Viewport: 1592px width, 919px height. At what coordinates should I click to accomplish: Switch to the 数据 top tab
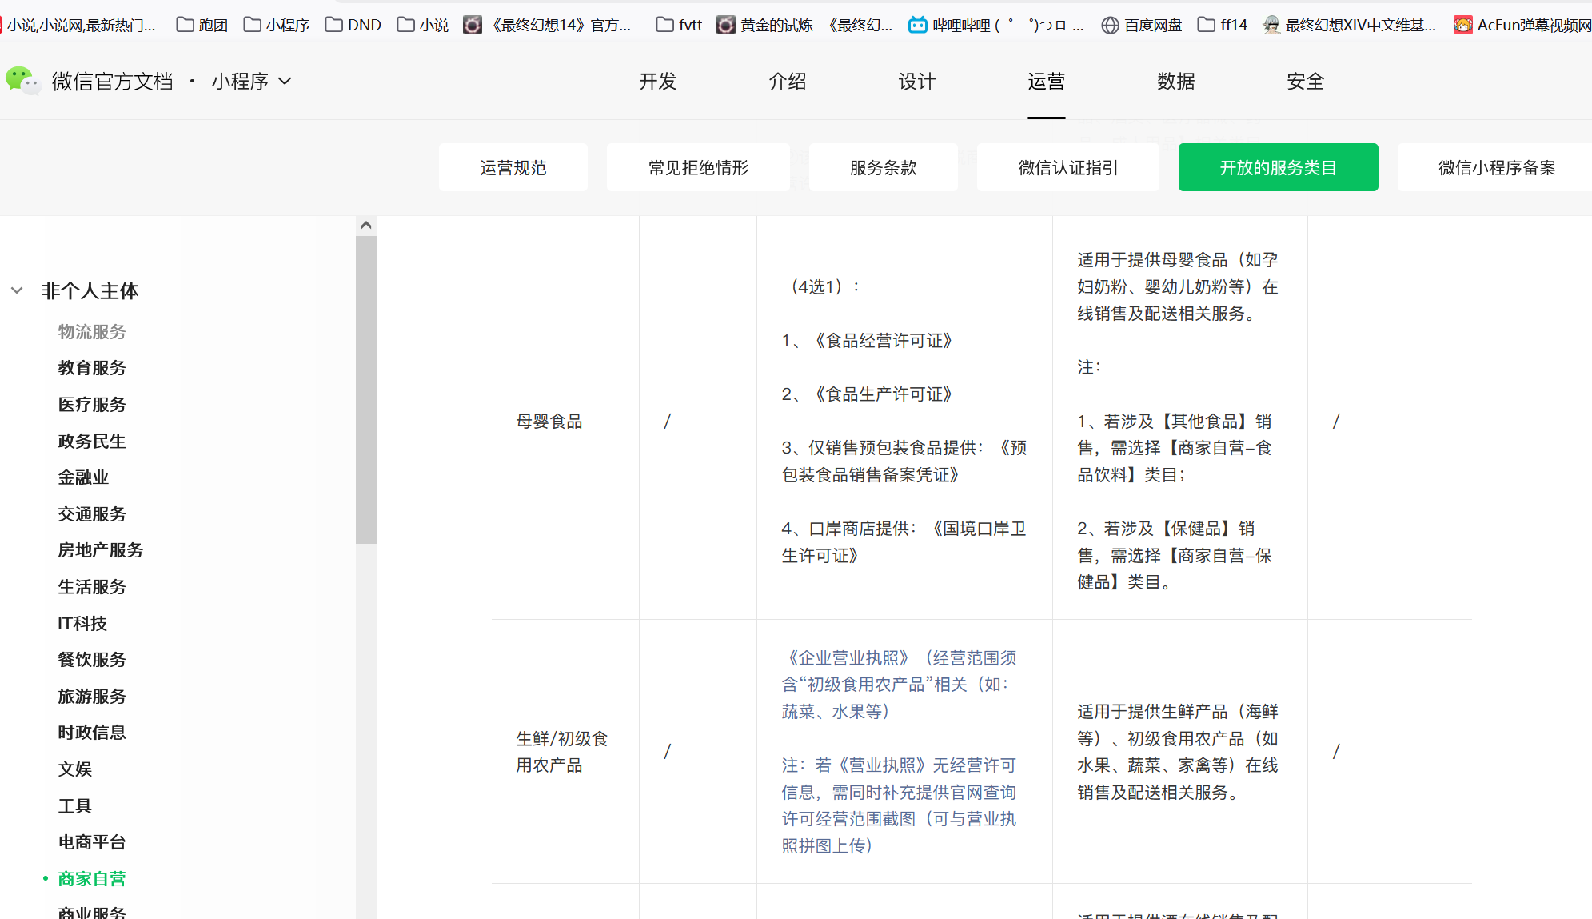click(x=1175, y=81)
